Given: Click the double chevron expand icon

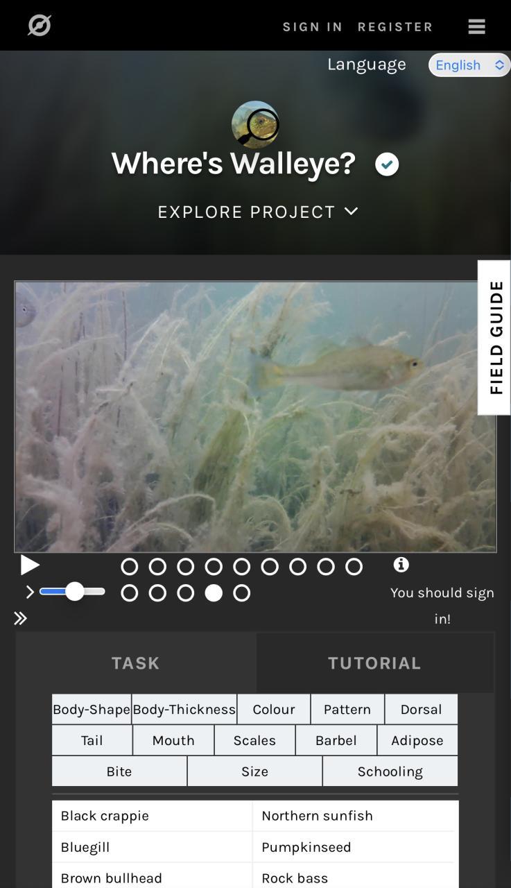Looking at the screenshot, I should 21,618.
